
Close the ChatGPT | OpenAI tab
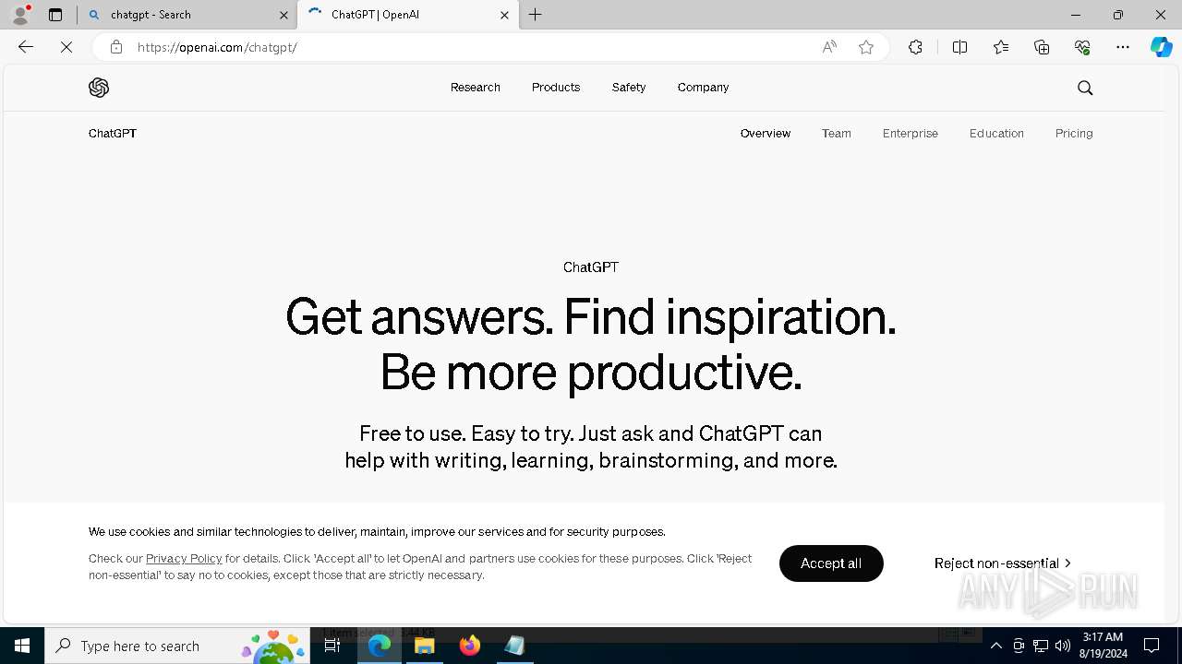coord(504,15)
